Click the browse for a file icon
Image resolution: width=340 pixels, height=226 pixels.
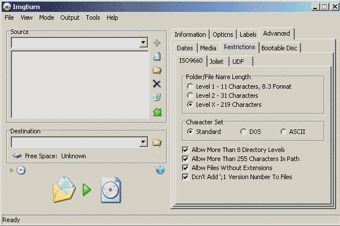click(x=157, y=56)
